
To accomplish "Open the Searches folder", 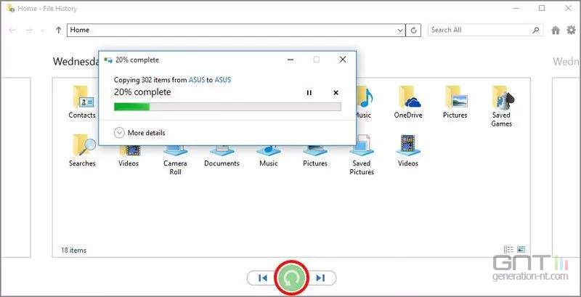I will click(x=82, y=151).
